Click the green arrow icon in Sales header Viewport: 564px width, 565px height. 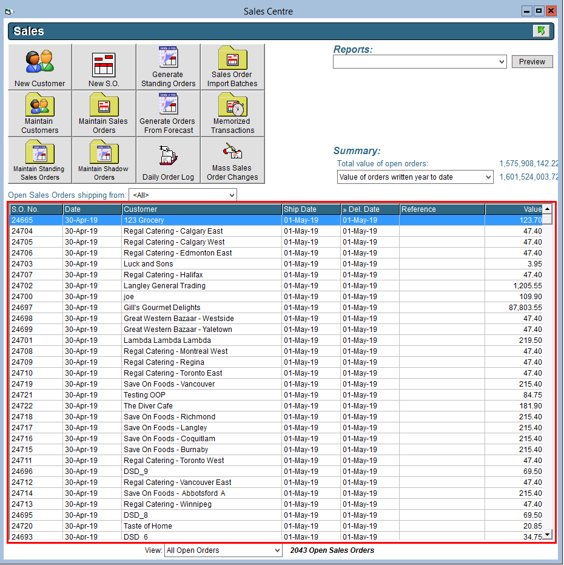(x=541, y=31)
